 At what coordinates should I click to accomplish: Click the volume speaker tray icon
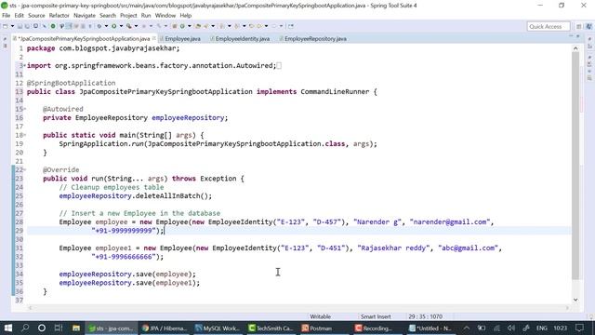[511, 328]
